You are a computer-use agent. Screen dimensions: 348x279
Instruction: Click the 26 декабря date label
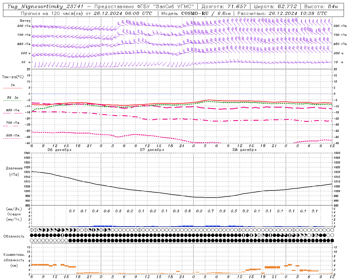coord(60,150)
